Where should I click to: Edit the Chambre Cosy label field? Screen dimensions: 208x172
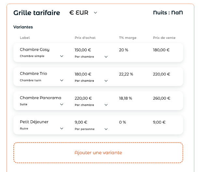[35, 50]
